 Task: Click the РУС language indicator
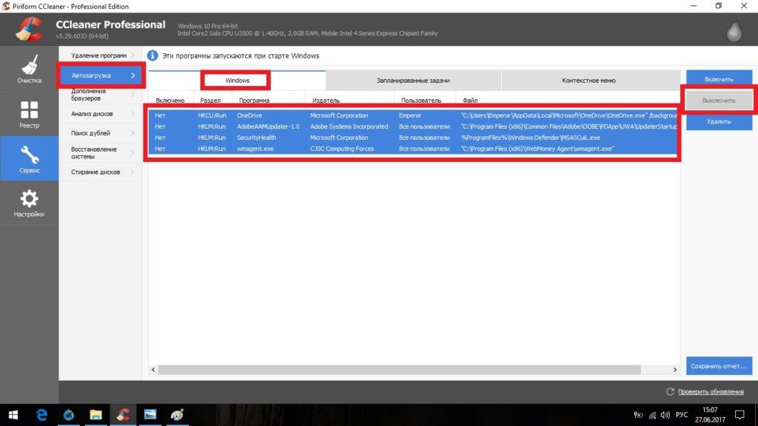tap(682, 415)
